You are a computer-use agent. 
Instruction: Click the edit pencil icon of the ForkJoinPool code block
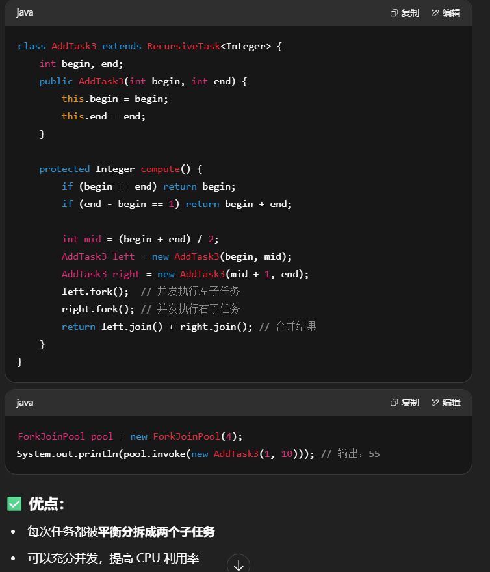tap(435, 403)
